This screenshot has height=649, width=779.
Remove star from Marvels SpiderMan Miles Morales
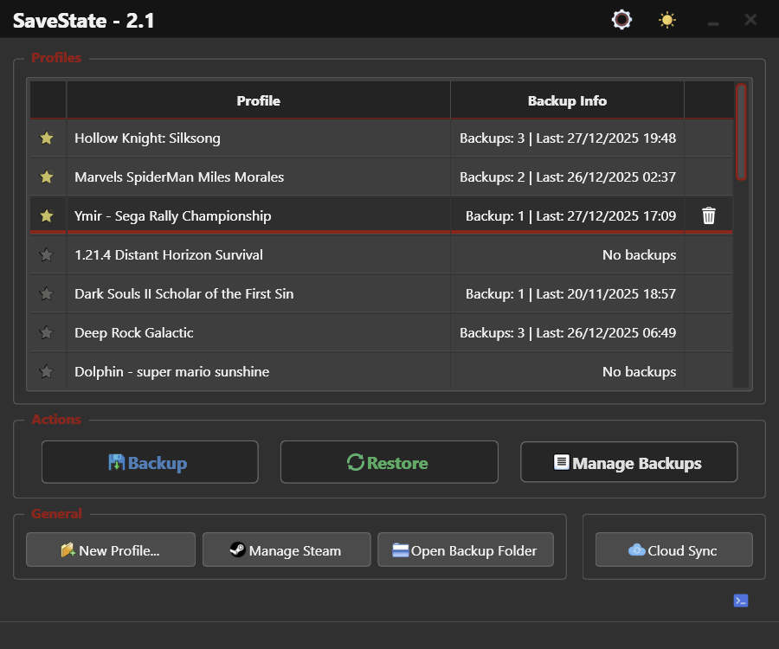tap(47, 177)
